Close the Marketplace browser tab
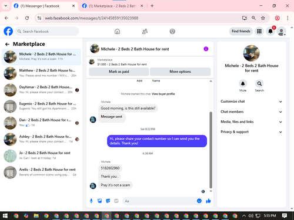The width and height of the screenshot is (294, 220). point(142,6)
